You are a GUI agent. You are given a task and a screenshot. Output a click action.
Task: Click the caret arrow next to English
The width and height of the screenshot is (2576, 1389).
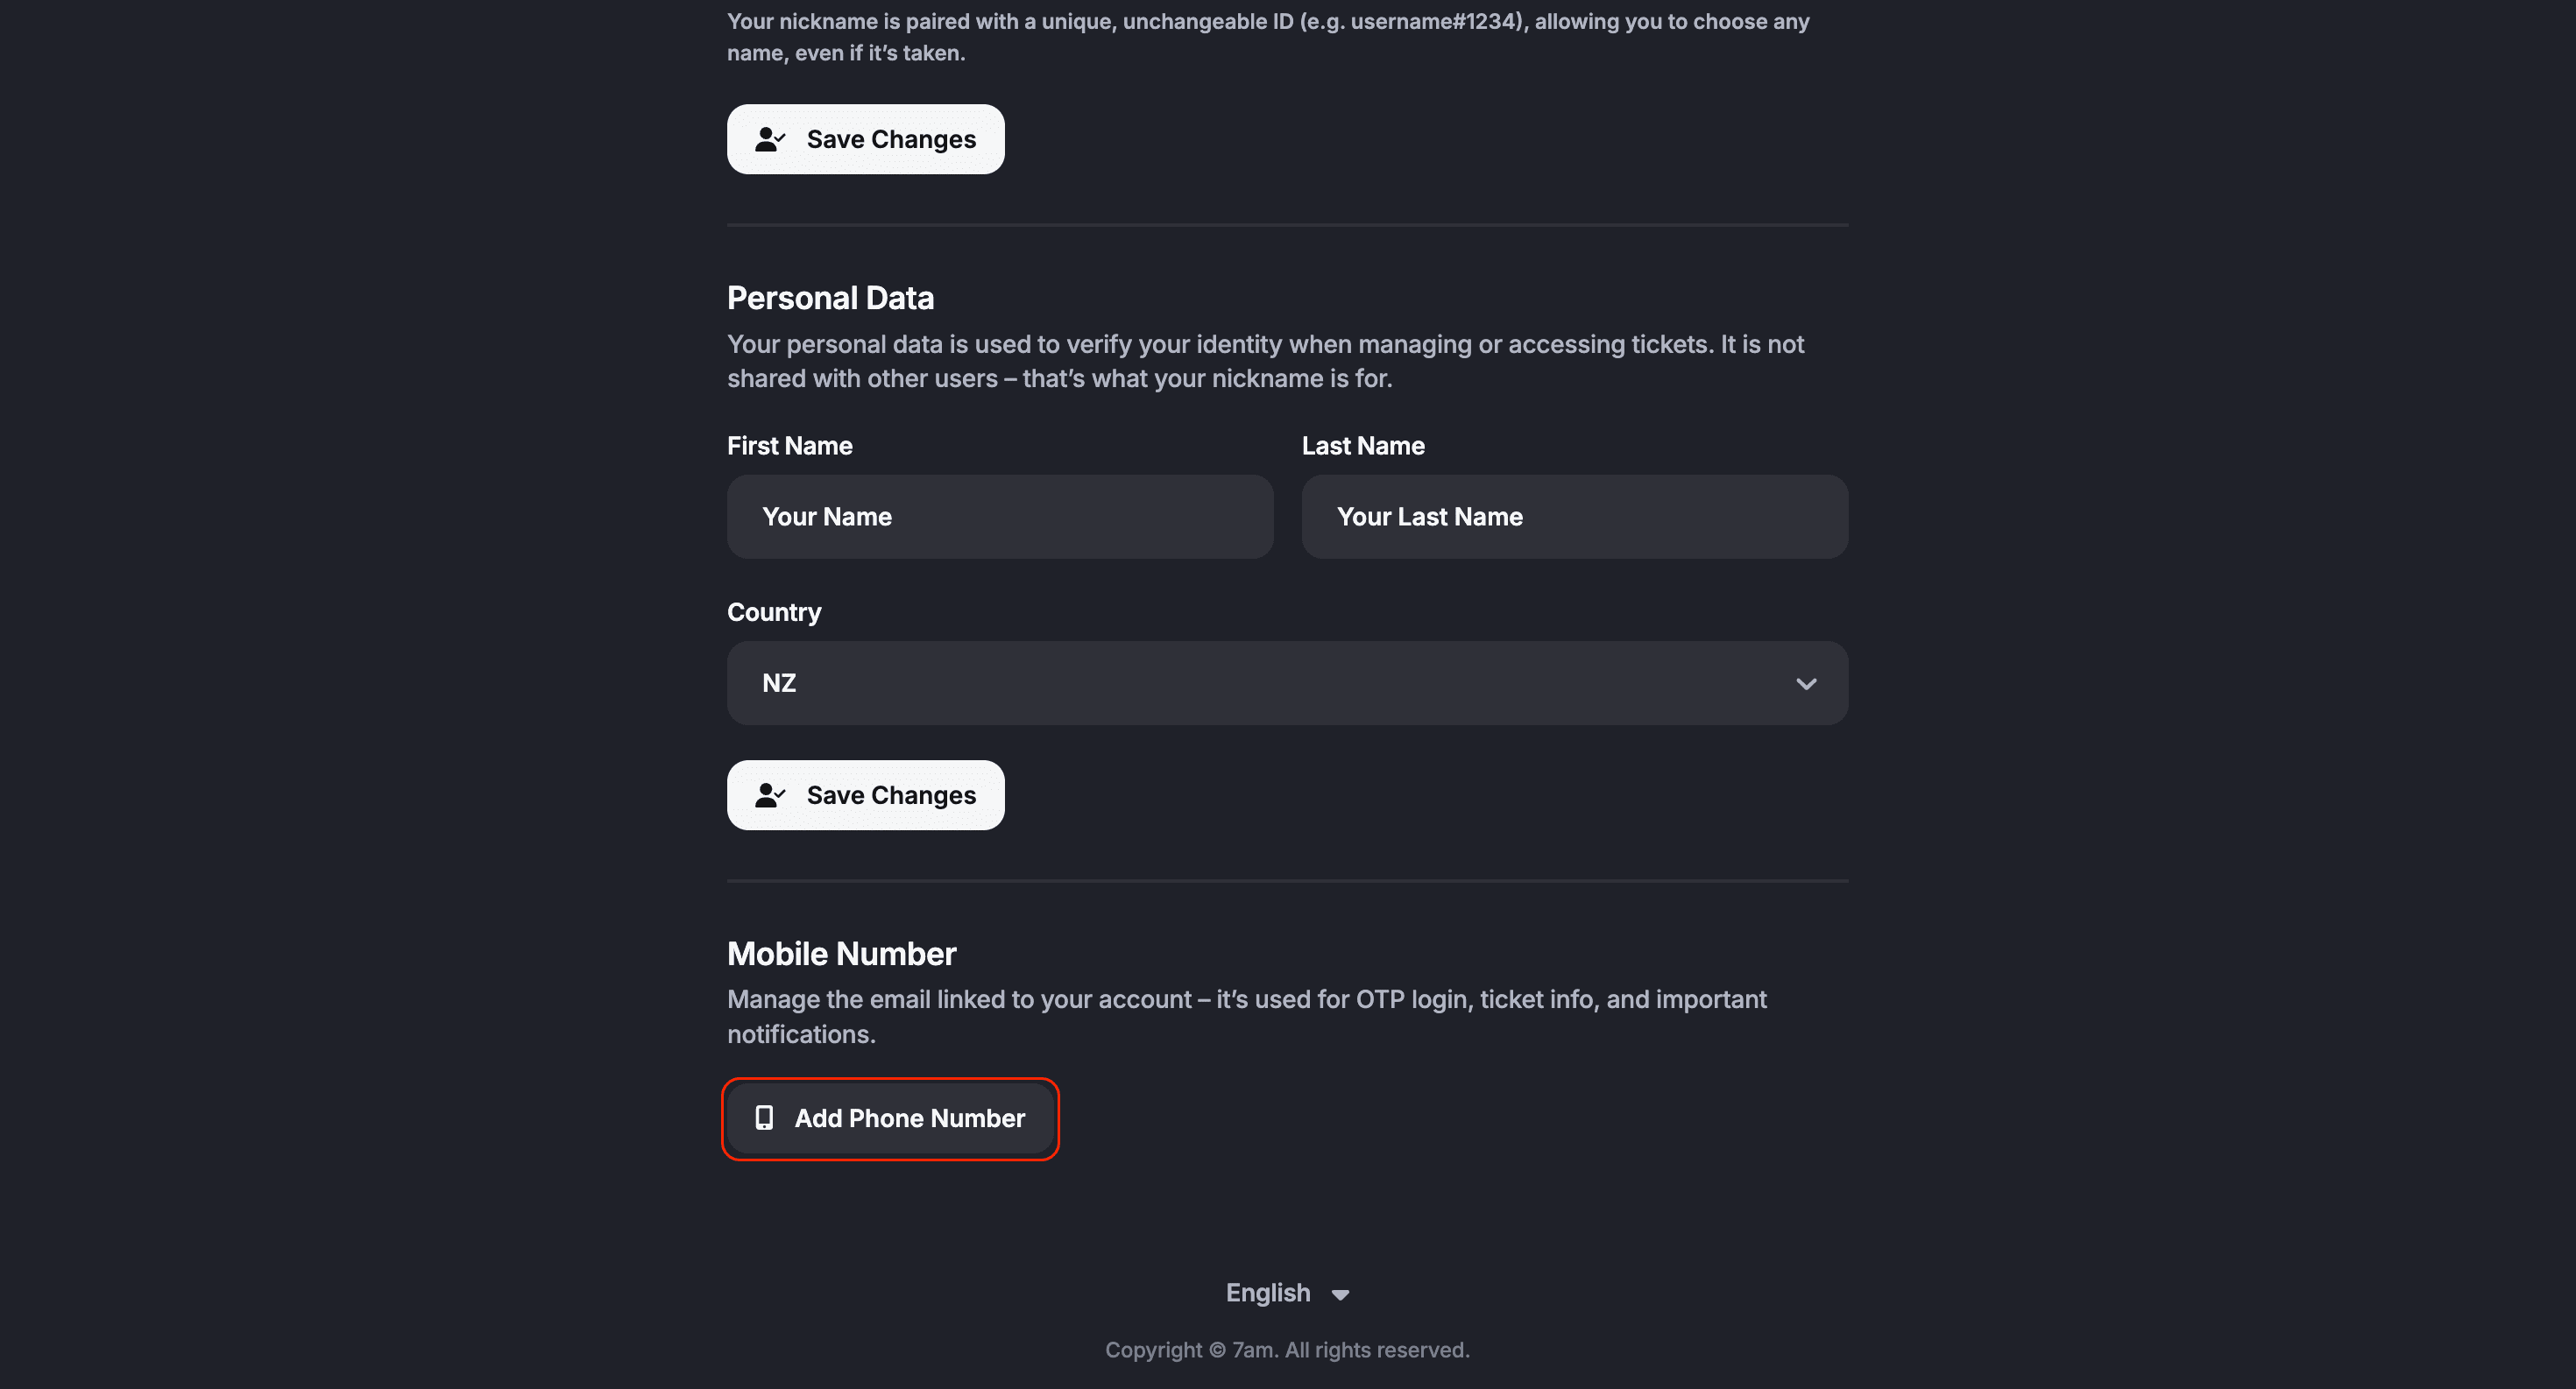click(x=1341, y=1295)
